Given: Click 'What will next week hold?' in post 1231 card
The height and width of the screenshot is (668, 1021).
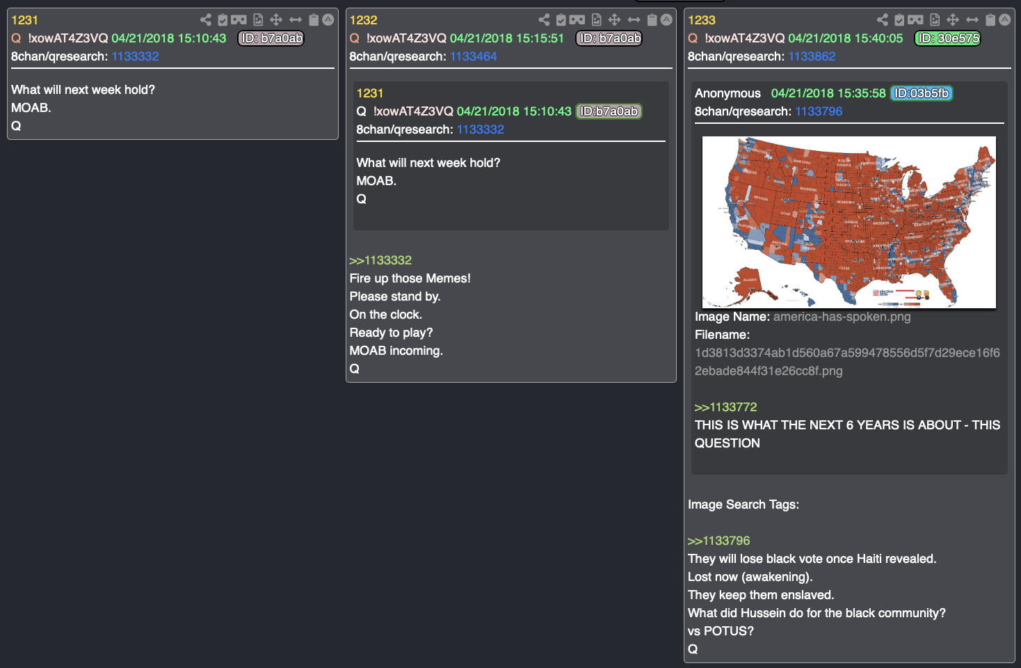Looking at the screenshot, I should click(83, 90).
